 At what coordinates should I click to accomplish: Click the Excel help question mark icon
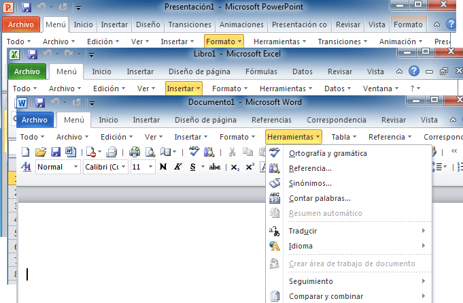[x=414, y=71]
